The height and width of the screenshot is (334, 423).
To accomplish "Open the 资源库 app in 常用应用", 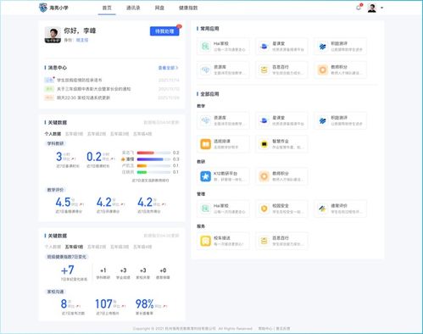I will (x=223, y=70).
